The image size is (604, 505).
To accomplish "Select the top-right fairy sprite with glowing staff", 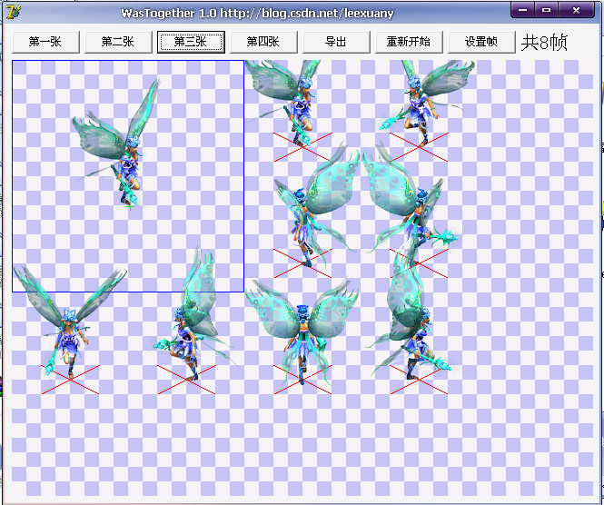I will (x=426, y=104).
